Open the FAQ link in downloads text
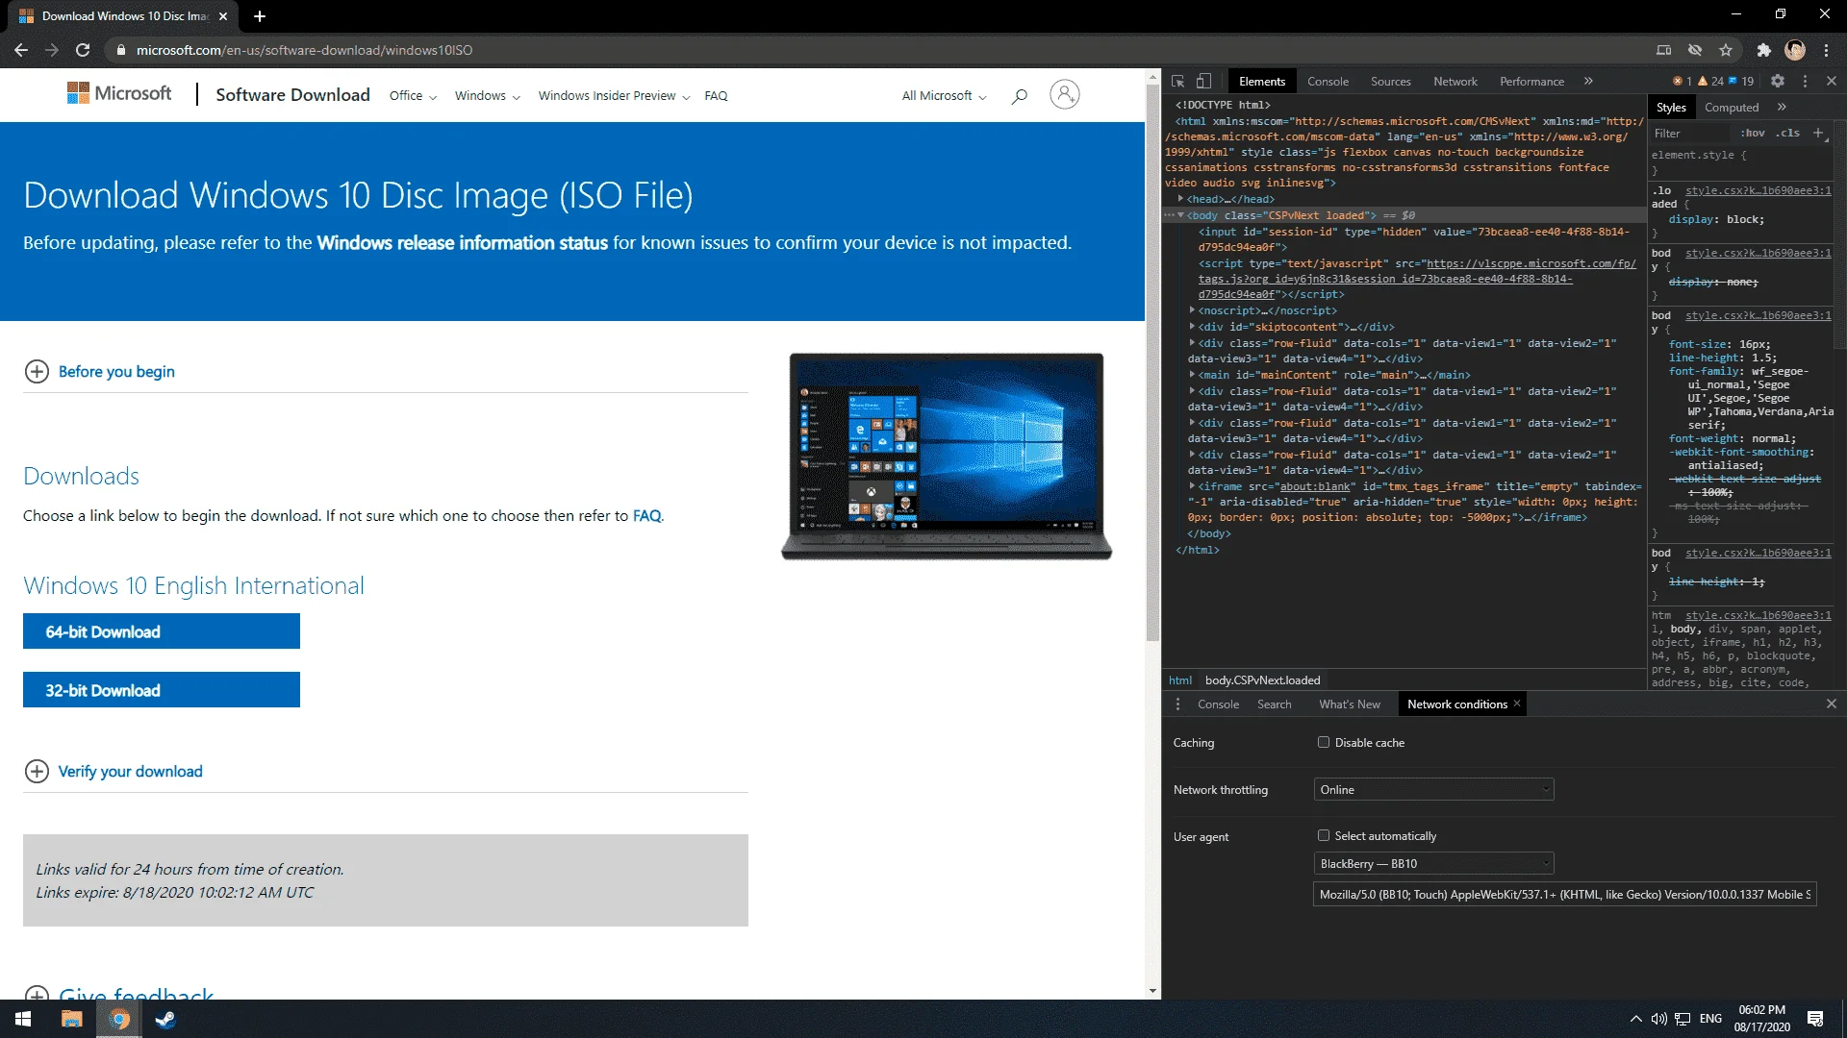 (646, 516)
